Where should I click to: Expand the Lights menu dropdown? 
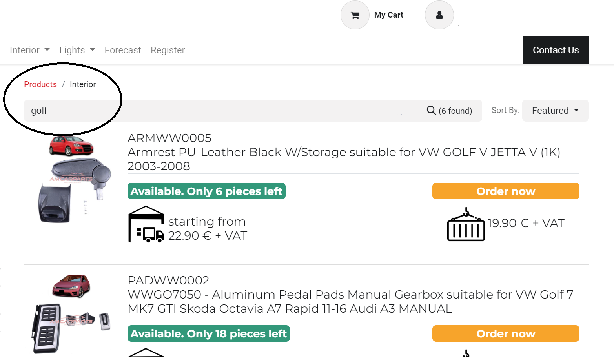point(77,50)
